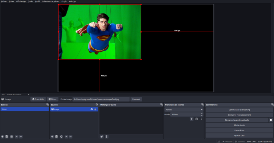Open the Collection de scènes menu
The image size is (274, 143).
coord(50,1)
